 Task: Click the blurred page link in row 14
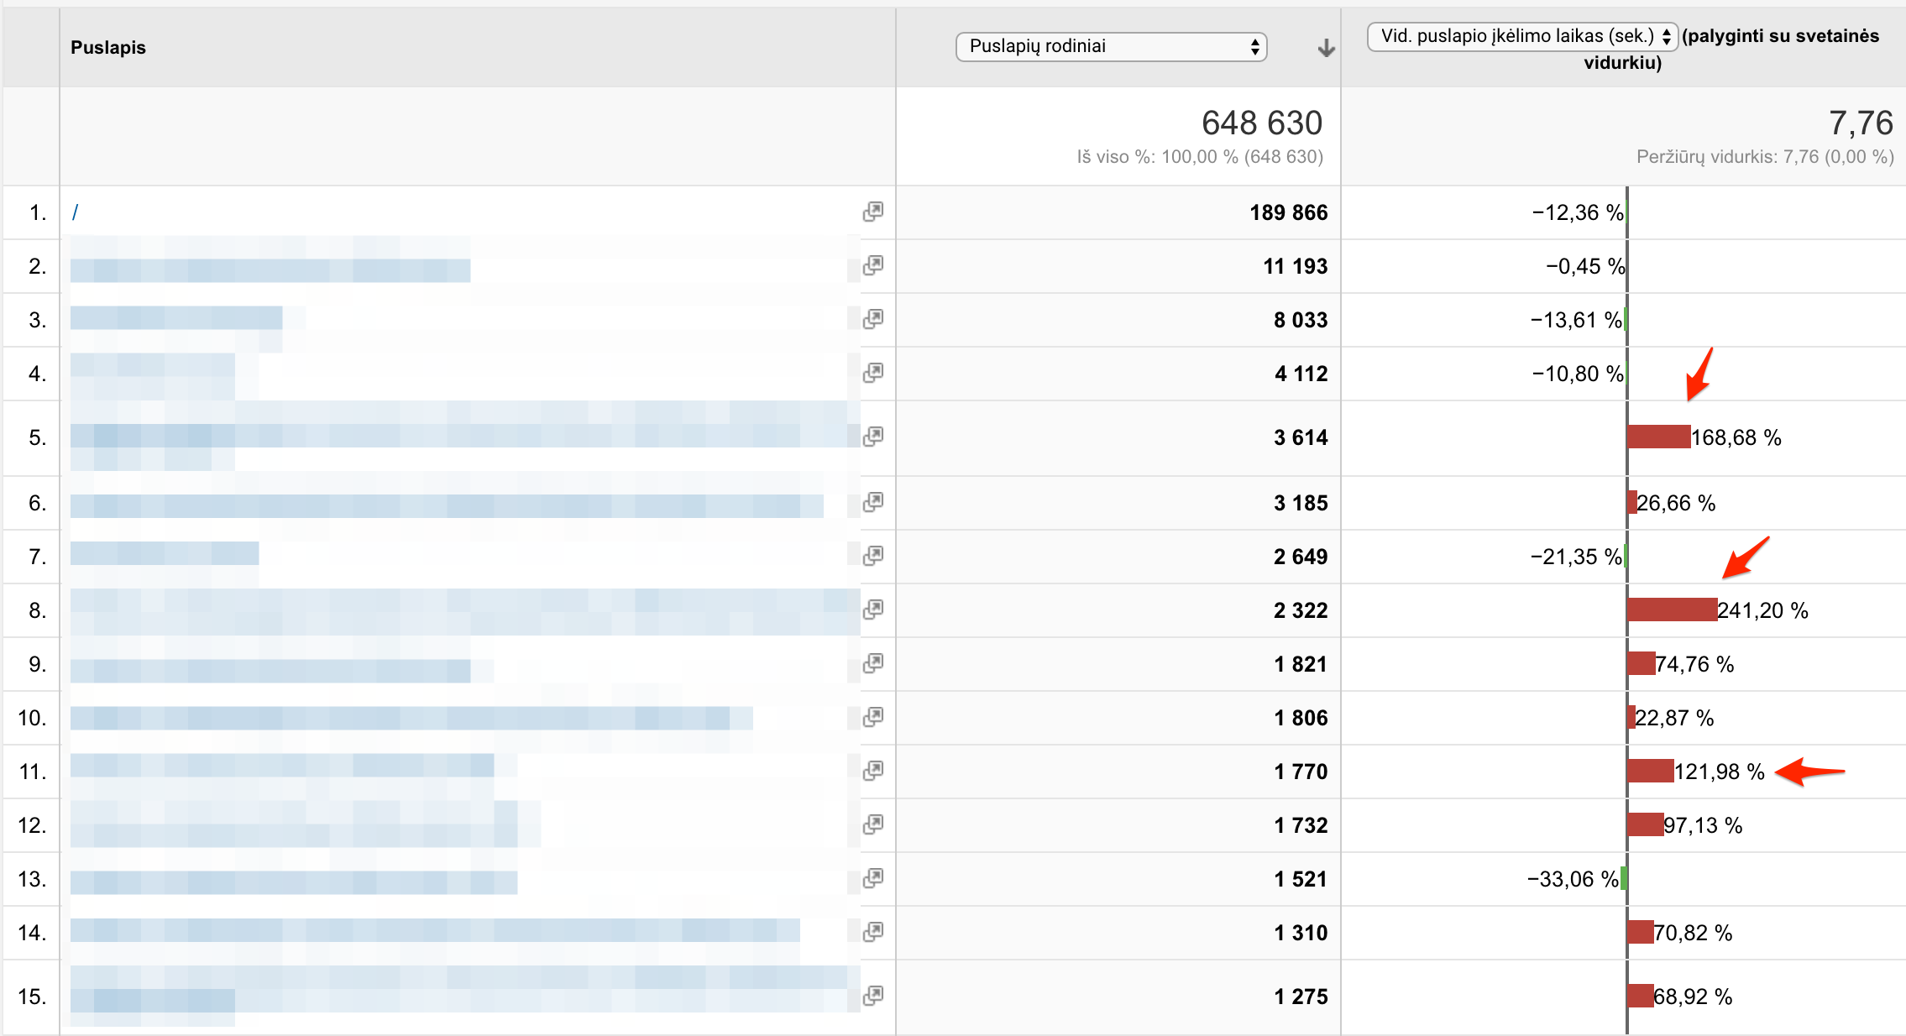click(435, 930)
